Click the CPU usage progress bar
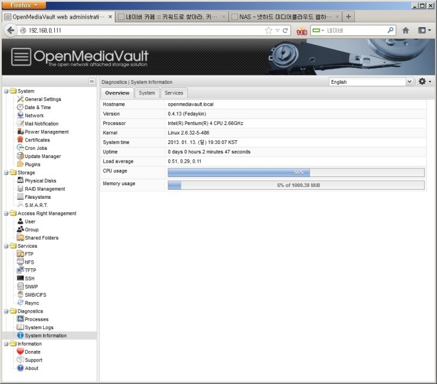Viewport: 437px width, 384px height. pyautogui.click(x=296, y=172)
